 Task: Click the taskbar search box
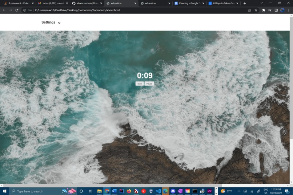point(43,191)
